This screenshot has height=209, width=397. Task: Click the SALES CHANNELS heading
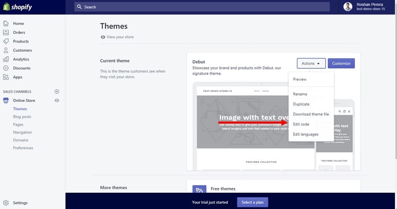coord(17,92)
